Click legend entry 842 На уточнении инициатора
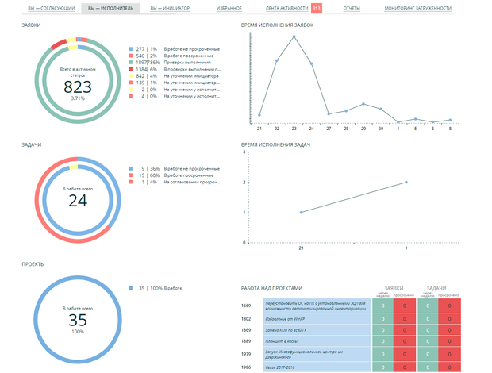492x373 pixels. pyautogui.click(x=174, y=76)
